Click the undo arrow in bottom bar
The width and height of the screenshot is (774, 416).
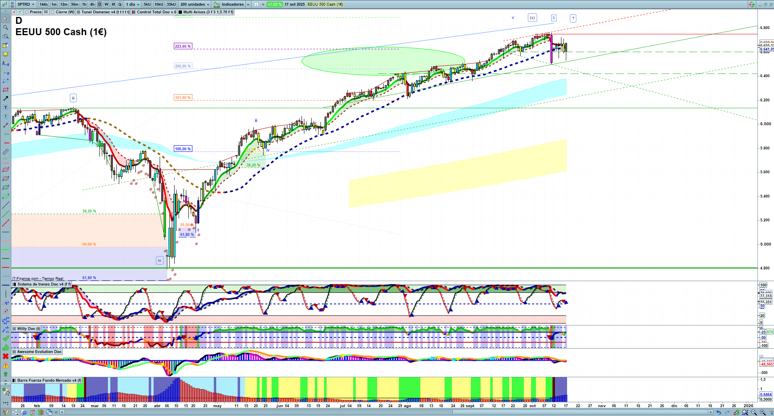[718, 412]
